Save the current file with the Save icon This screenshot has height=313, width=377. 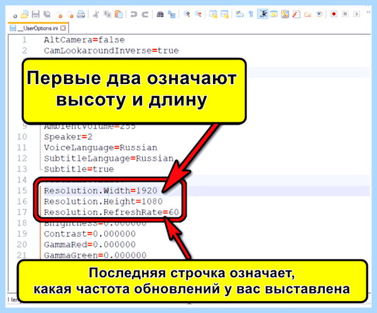coord(36,14)
